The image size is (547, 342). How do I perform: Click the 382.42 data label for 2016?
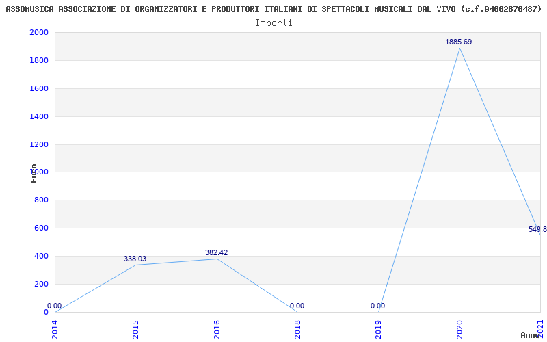point(216,252)
